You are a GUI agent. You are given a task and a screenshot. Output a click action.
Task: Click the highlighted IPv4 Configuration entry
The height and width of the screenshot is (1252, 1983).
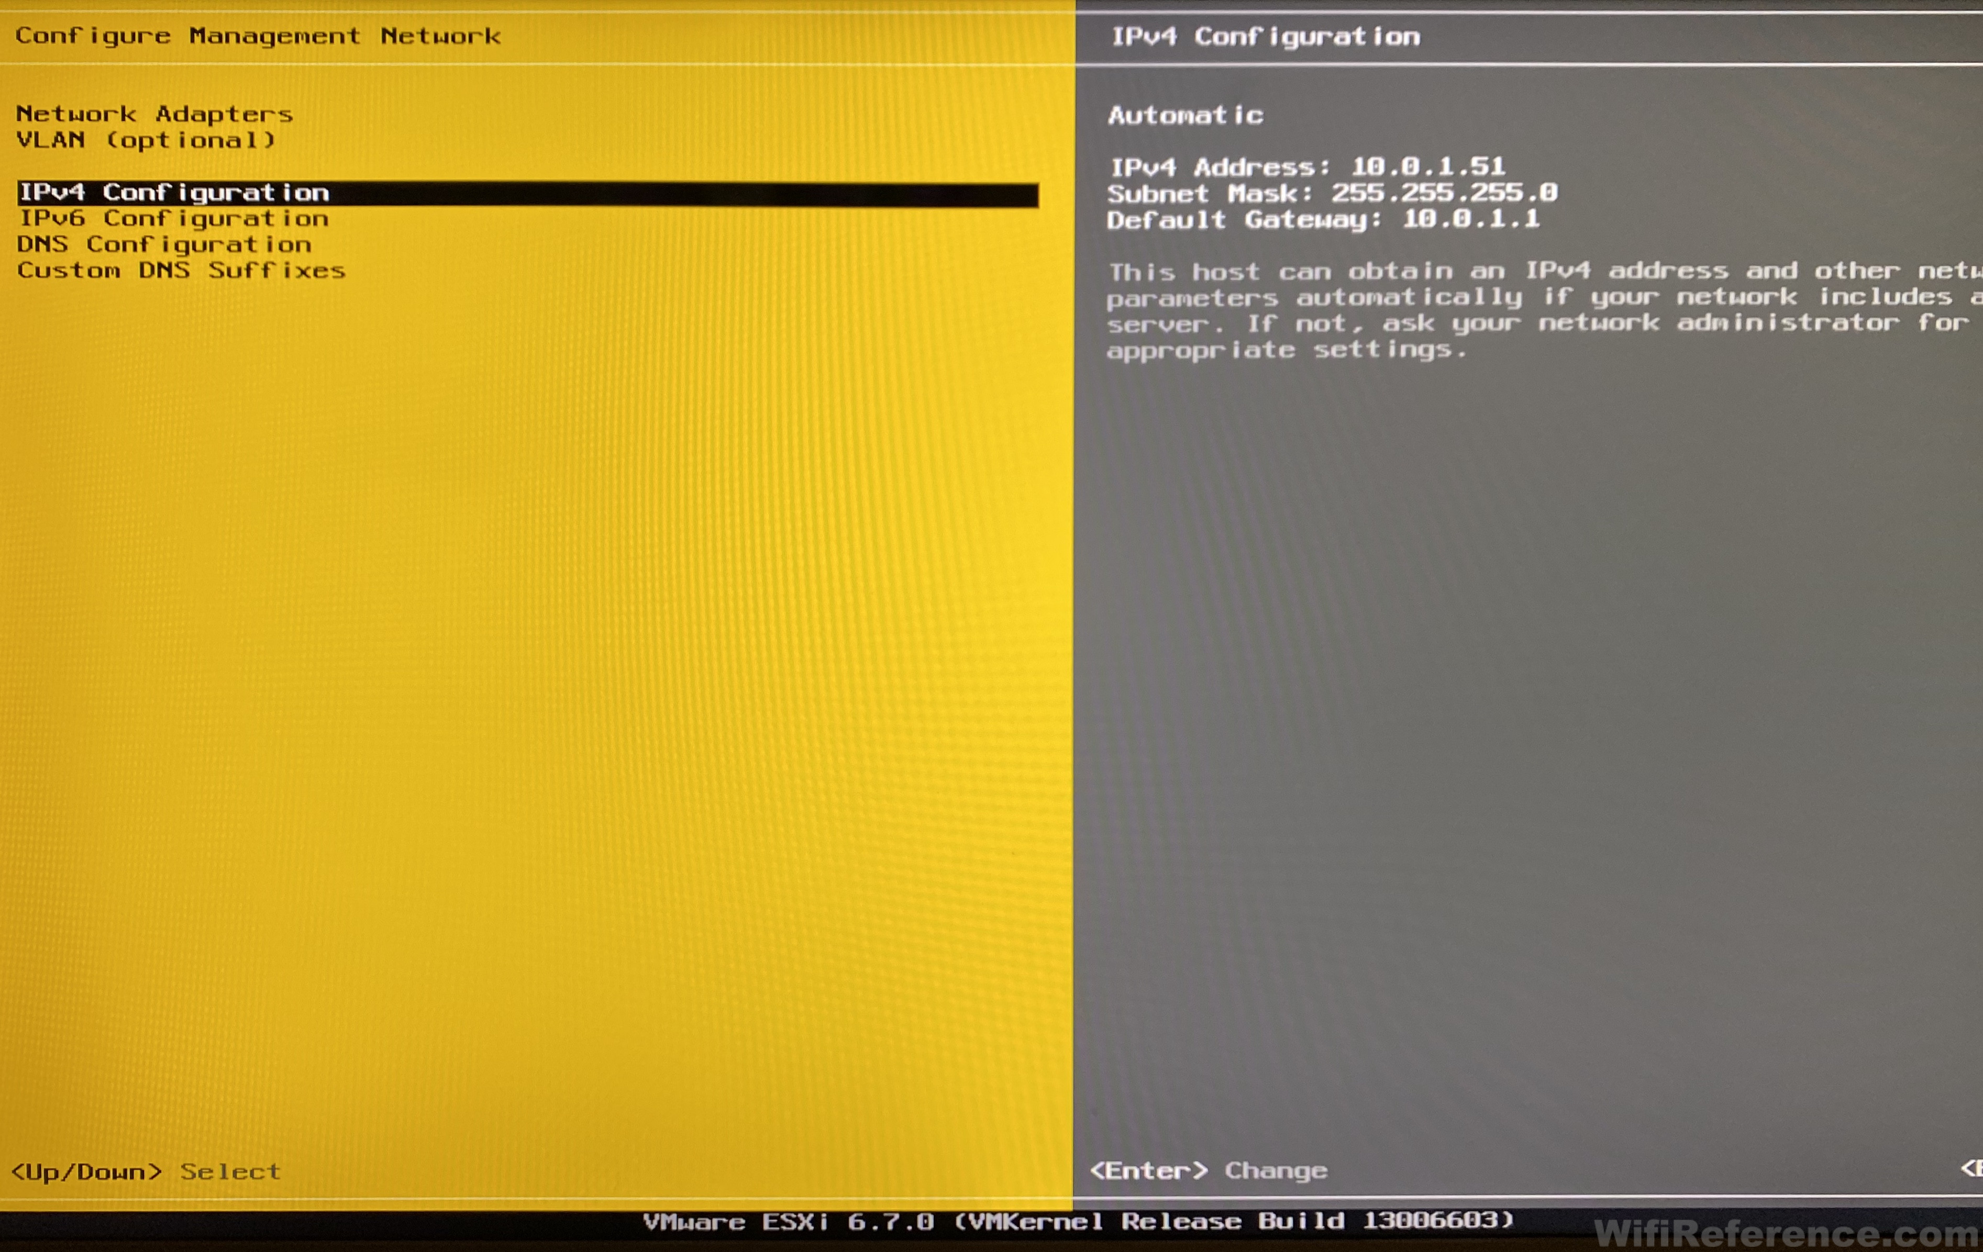[x=174, y=193]
